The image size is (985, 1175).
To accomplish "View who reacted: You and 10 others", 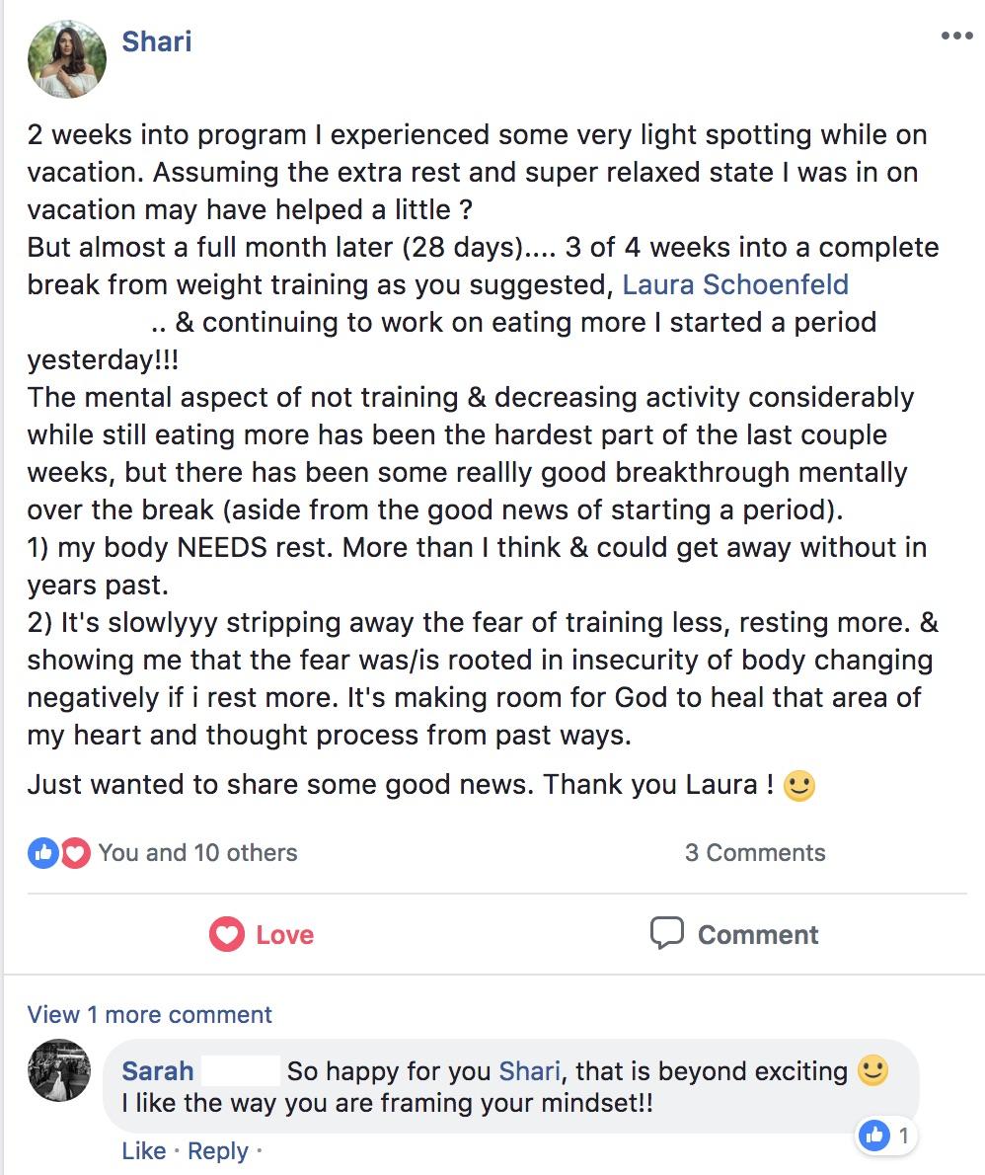I will click(x=197, y=853).
